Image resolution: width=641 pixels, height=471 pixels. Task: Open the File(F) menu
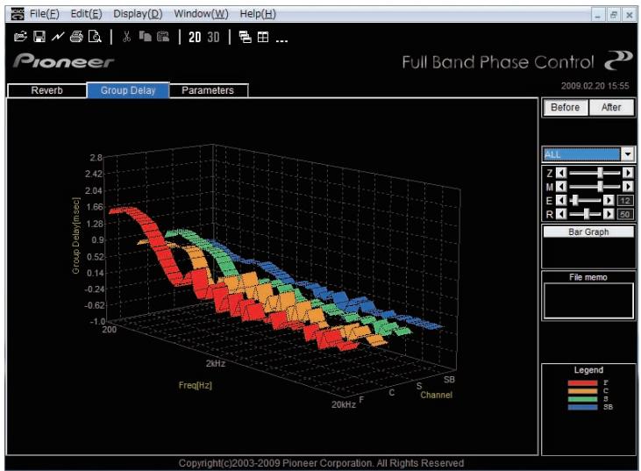44,14
